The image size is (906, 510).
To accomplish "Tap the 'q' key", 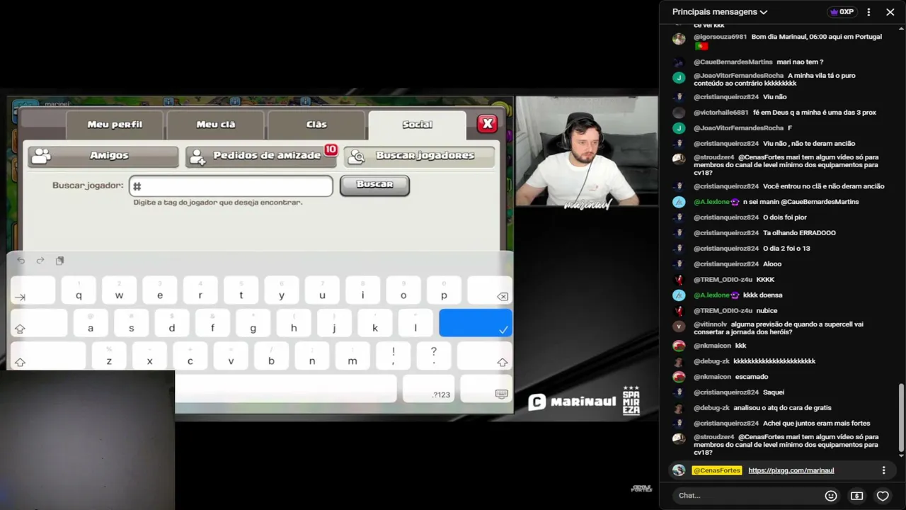I will click(x=79, y=291).
